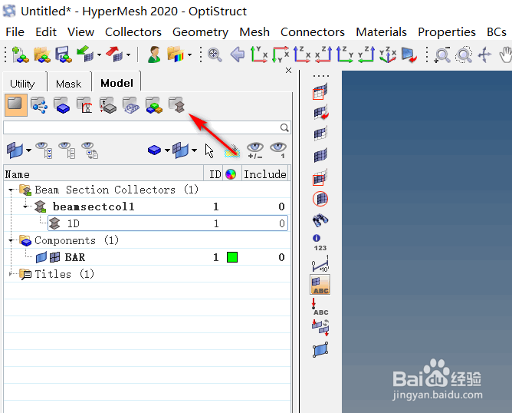The height and width of the screenshot is (413, 512).
Task: Open the blue box entity selector dropdown arrow
Action: (167, 150)
